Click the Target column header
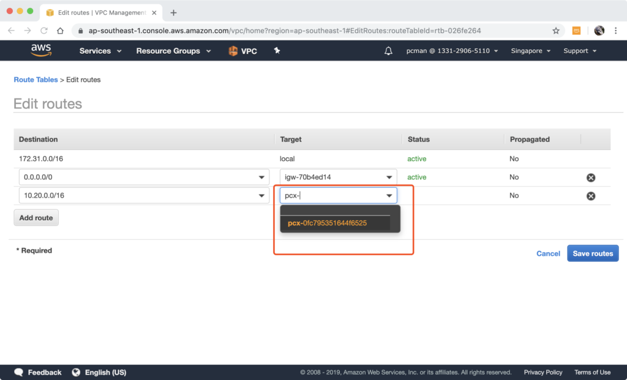Screen dimensions: 627x380 (291, 140)
